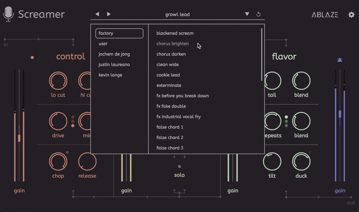Viewport: 359px width, 212px height.
Task: Load the cookie lead preset
Action: coord(168,75)
